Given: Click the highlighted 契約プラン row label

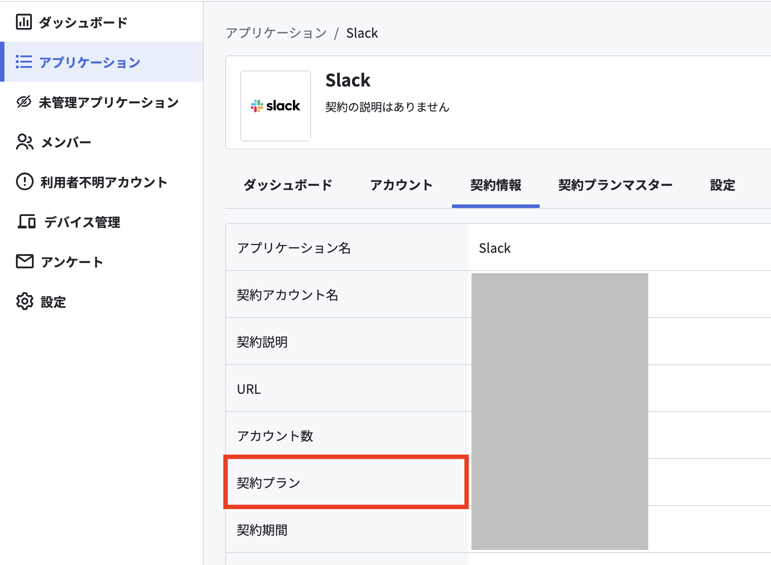Looking at the screenshot, I should point(269,483).
